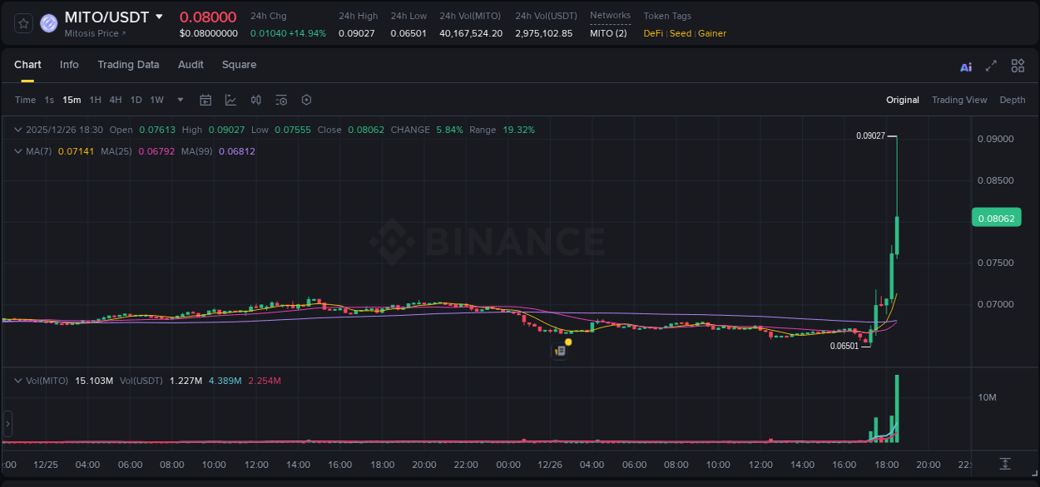Collapse the MA indicators row
The height and width of the screenshot is (487, 1040).
(18, 152)
